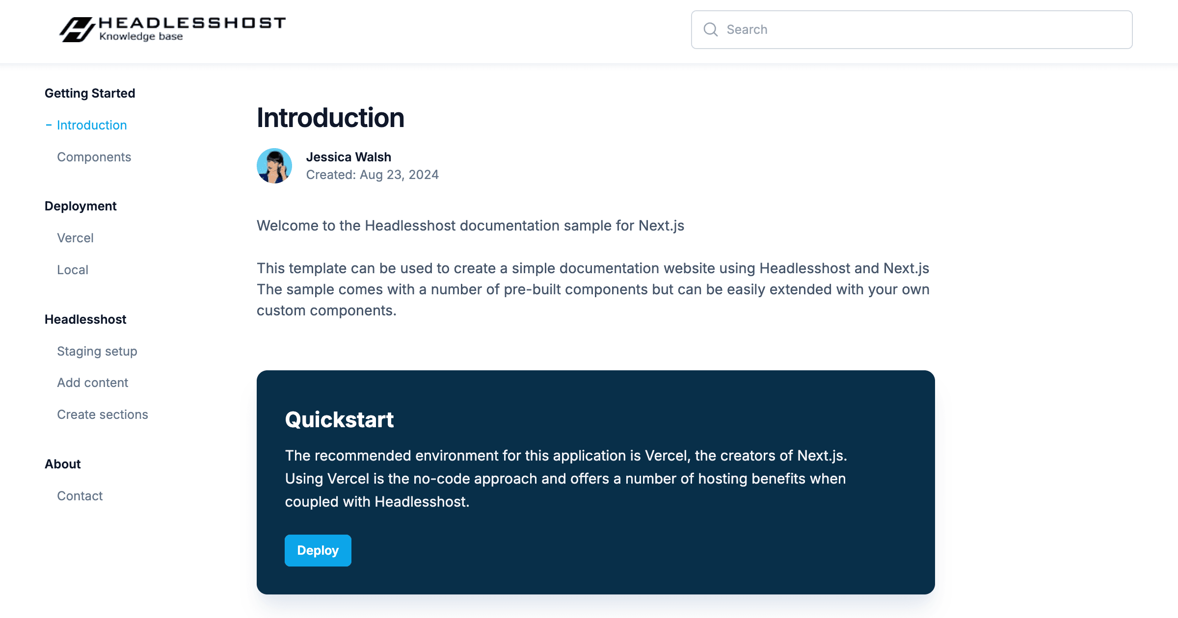Screen dimensions: 1178x618
Task: Open the Vercel deployment page
Action: click(x=75, y=238)
